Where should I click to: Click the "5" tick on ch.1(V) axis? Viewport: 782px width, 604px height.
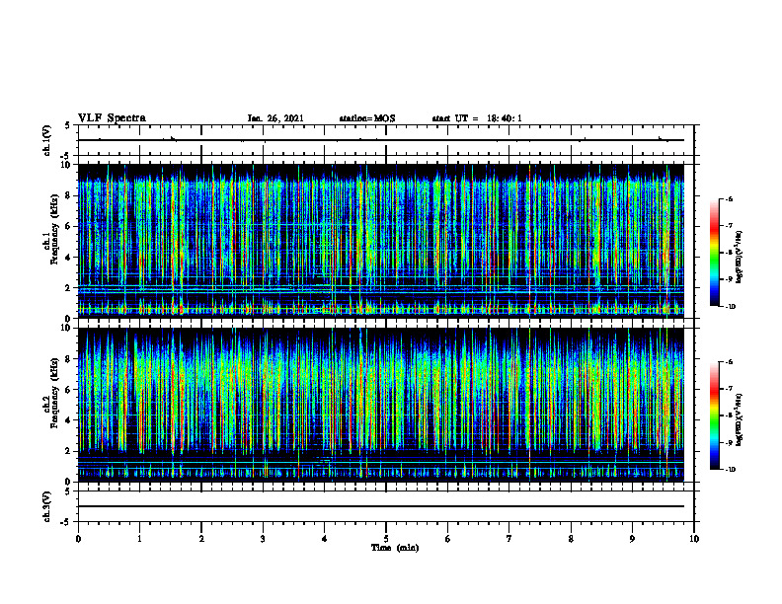68,125
